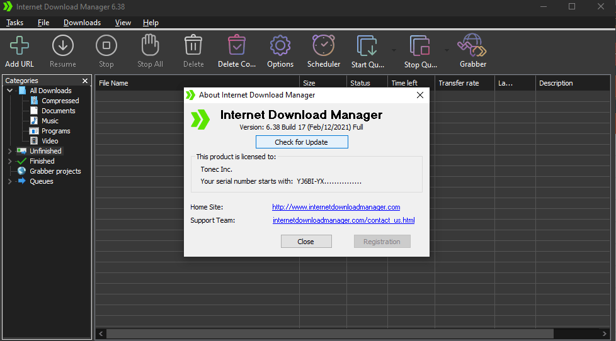The image size is (616, 341).
Task: Expand the Finished category node
Action: [10, 161]
